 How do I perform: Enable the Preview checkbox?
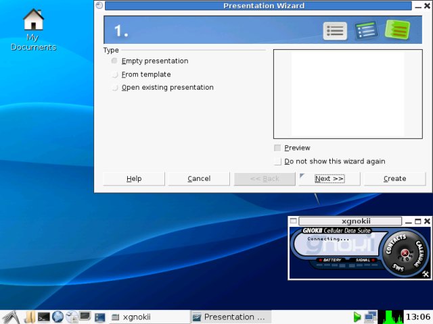click(x=277, y=148)
